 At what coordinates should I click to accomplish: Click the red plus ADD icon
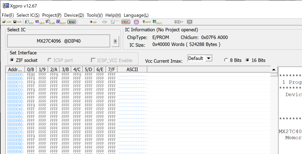(93, 22)
